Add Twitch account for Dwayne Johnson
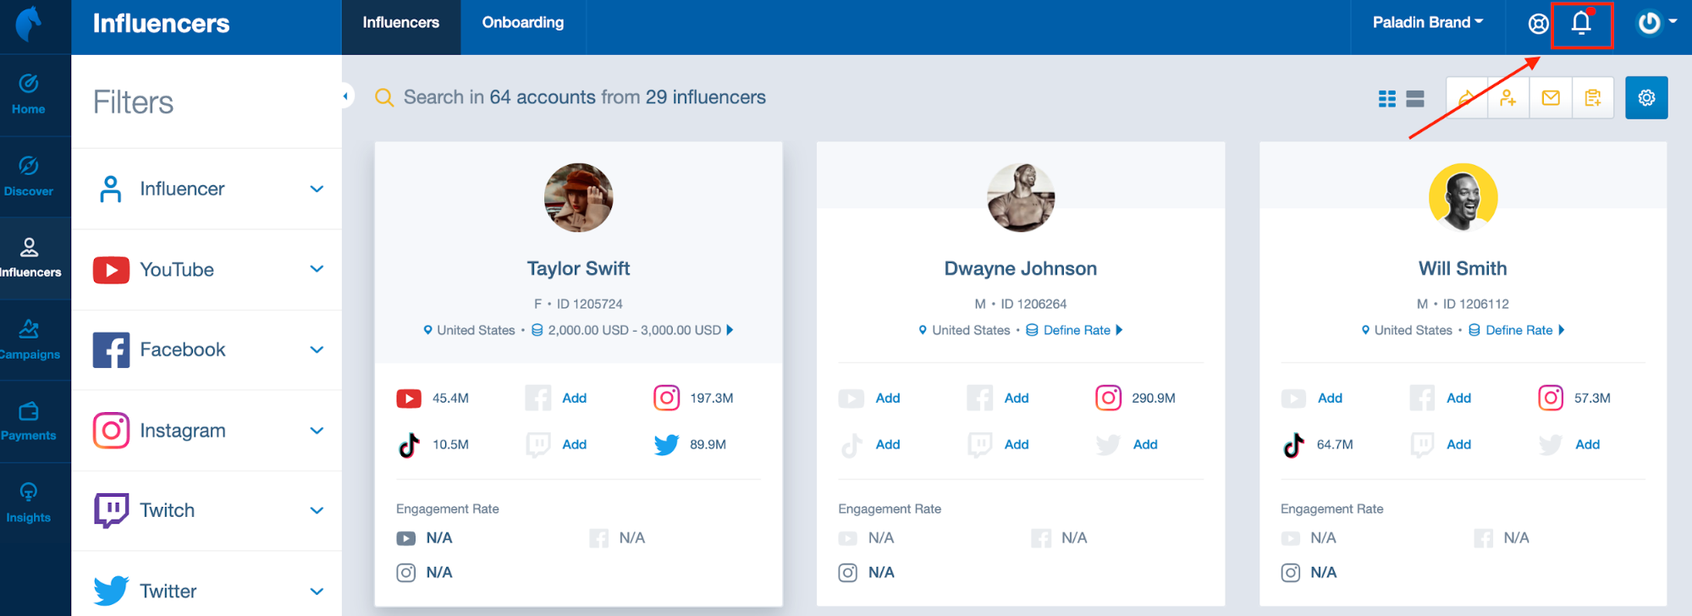This screenshot has height=616, width=1692. click(x=1017, y=445)
